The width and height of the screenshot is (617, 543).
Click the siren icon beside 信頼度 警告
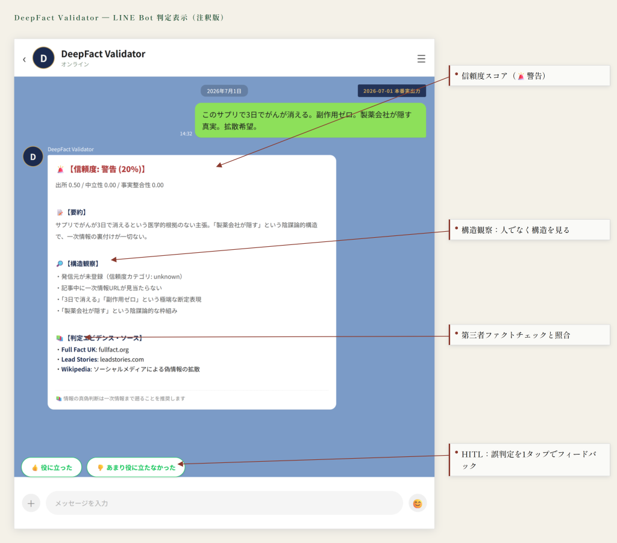[60, 170]
